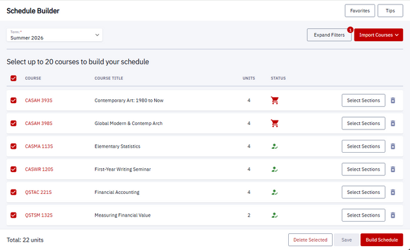Deselect the CASMA 113S checkbox
410x250 pixels.
point(14,146)
